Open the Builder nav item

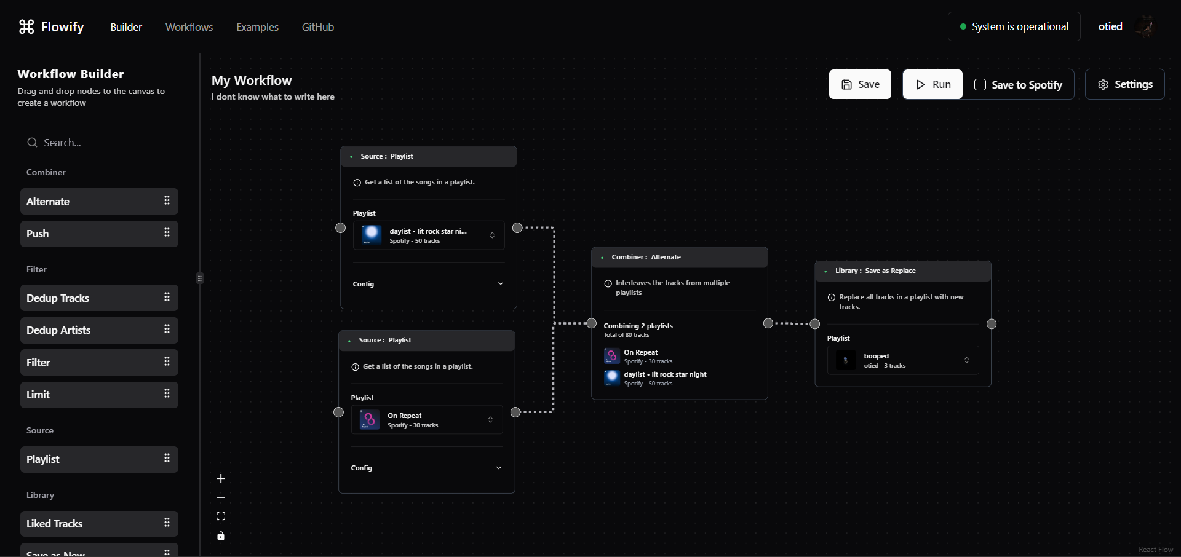click(x=126, y=27)
